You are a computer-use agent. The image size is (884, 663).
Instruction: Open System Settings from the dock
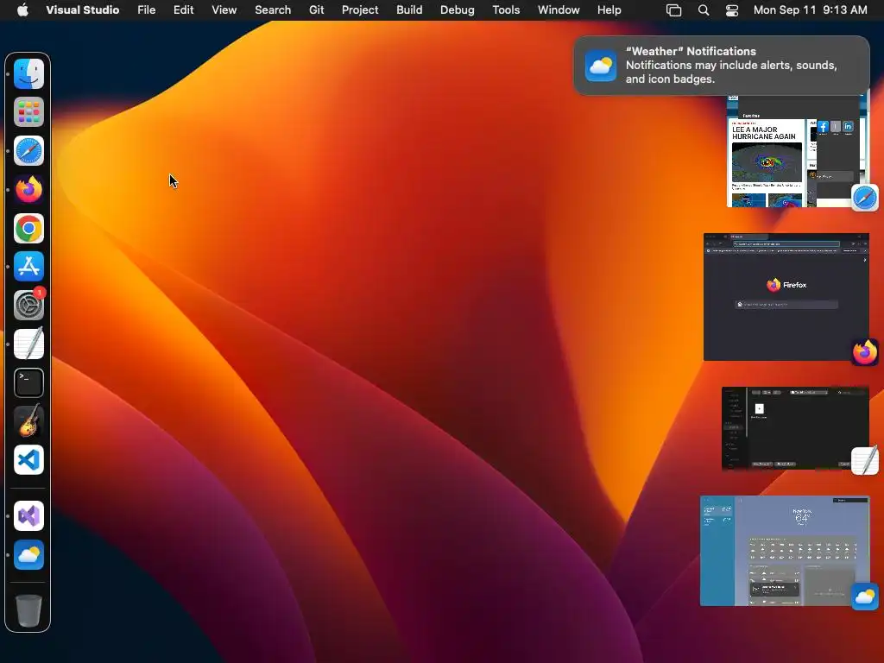click(28, 306)
